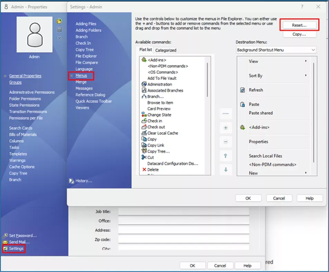Open General Properties link
This screenshot has width=329, height=272.
(x=25, y=76)
